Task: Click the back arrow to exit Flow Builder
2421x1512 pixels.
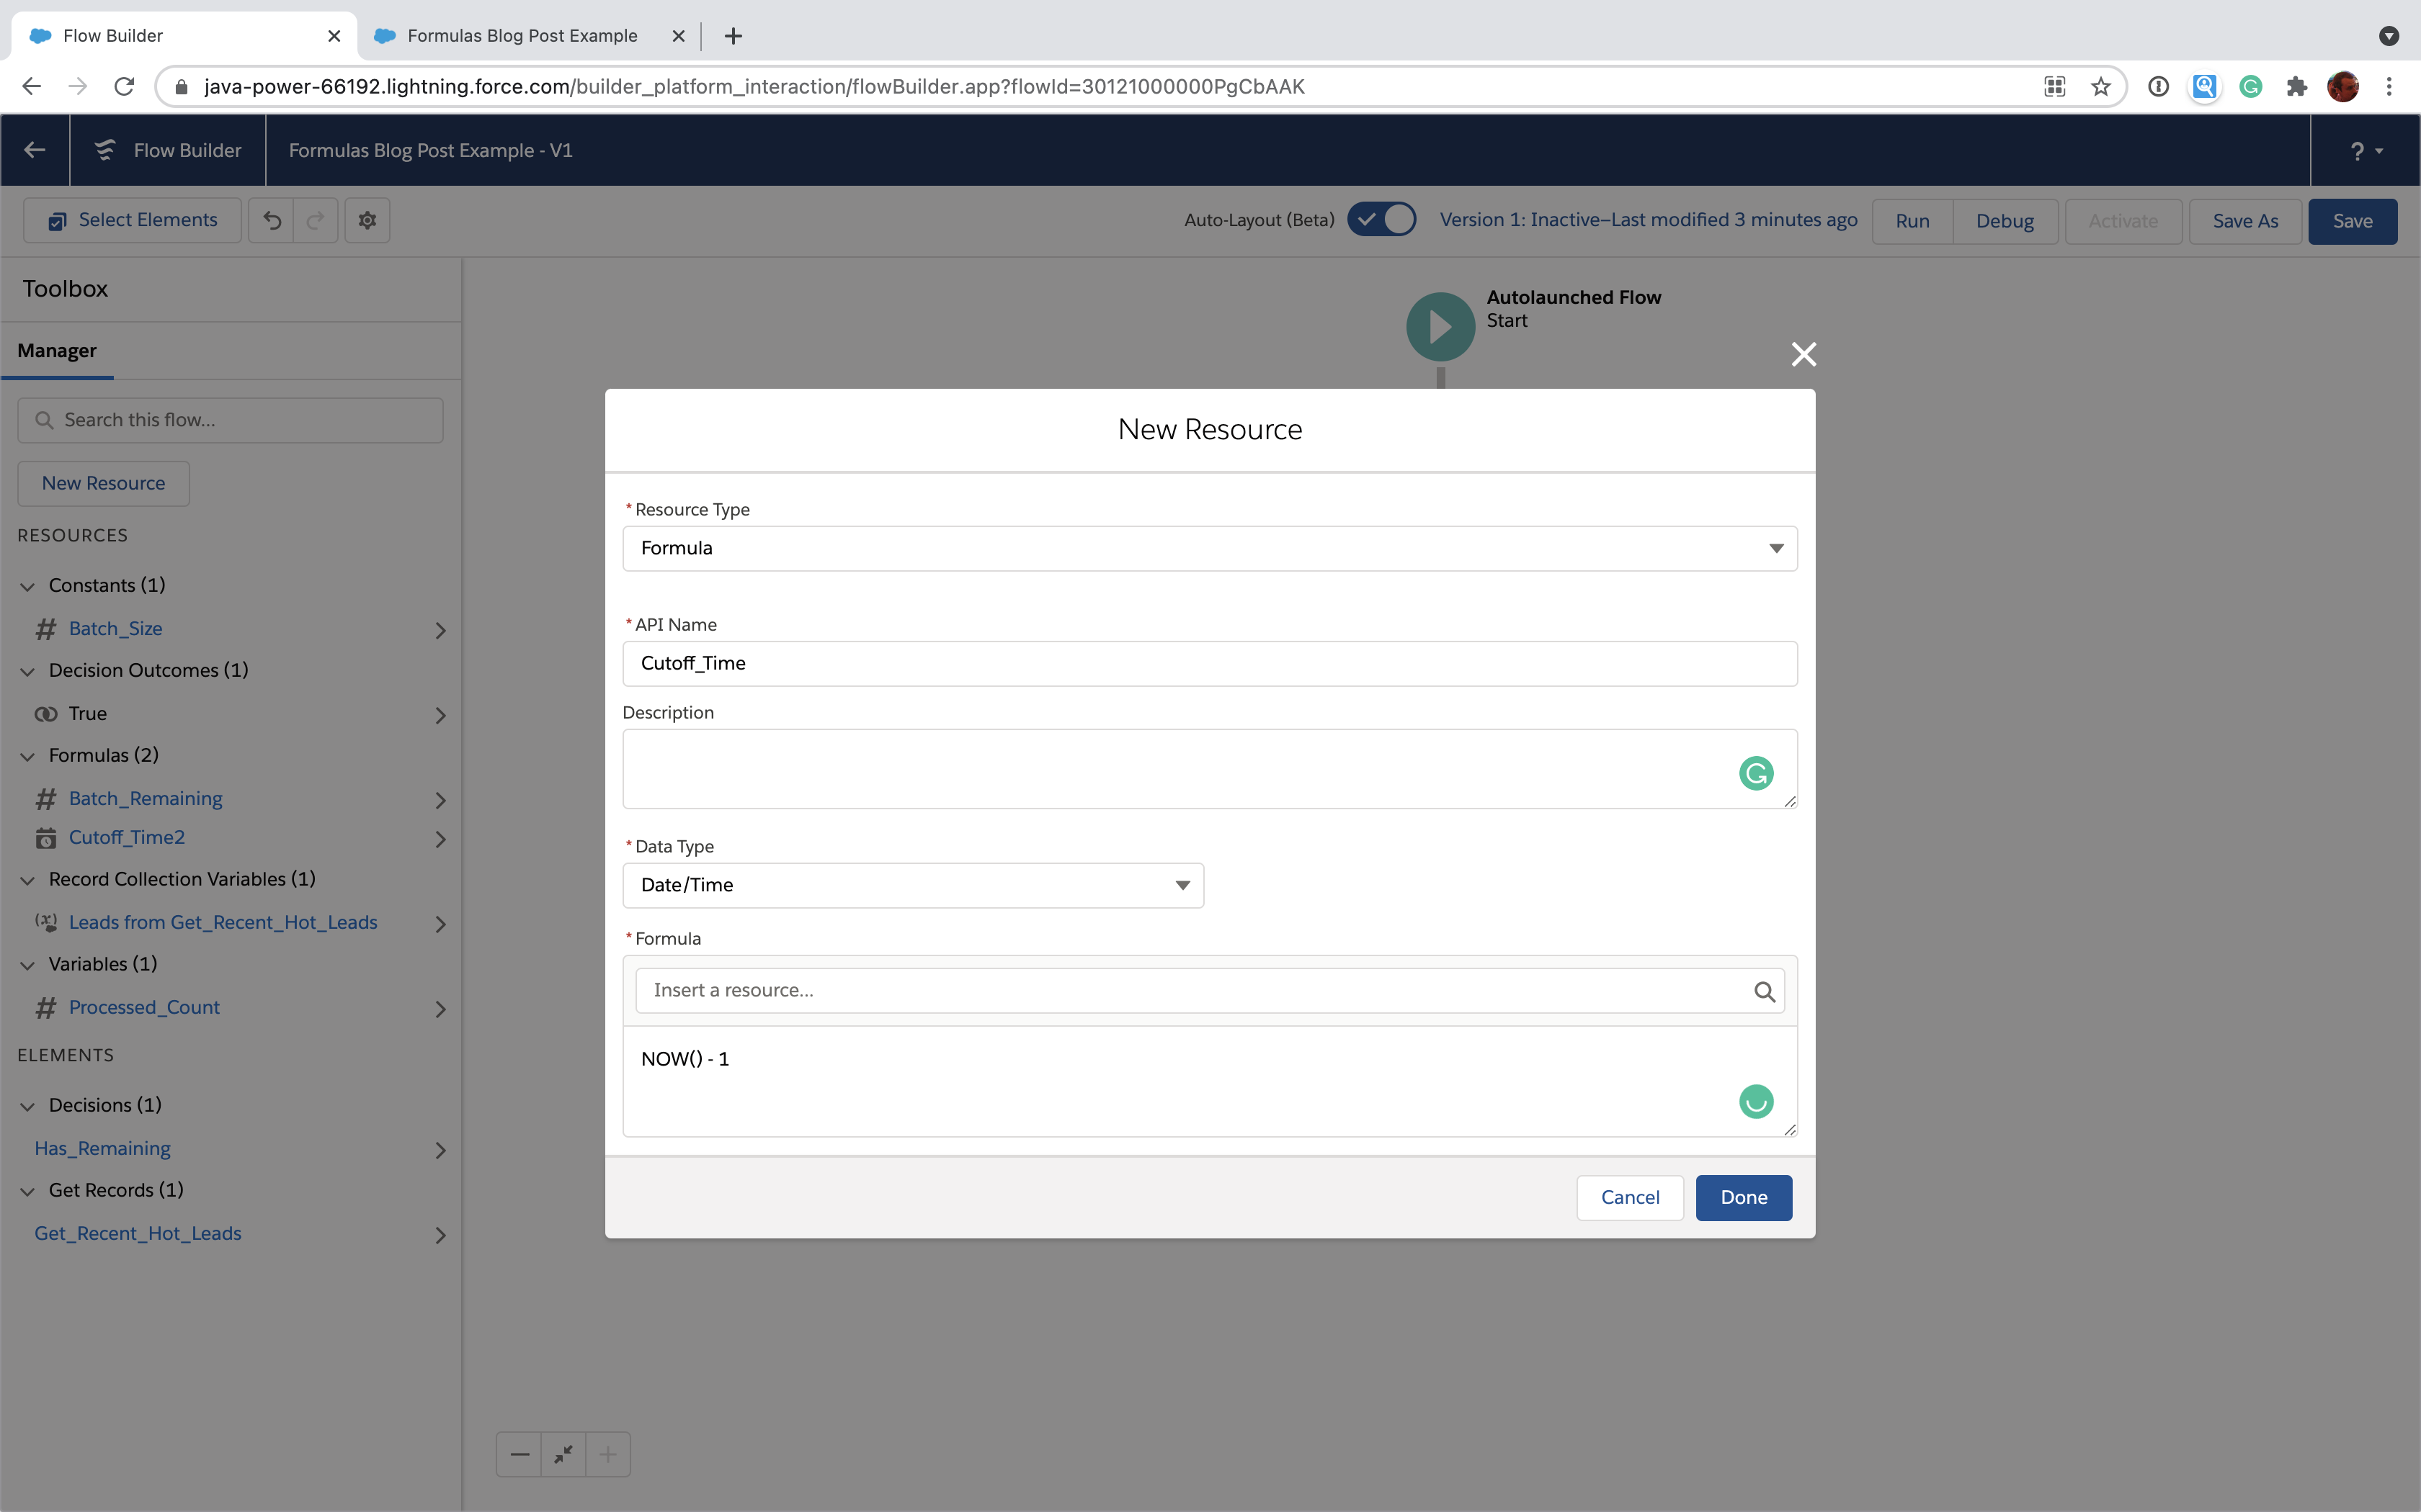Action: pos(35,150)
